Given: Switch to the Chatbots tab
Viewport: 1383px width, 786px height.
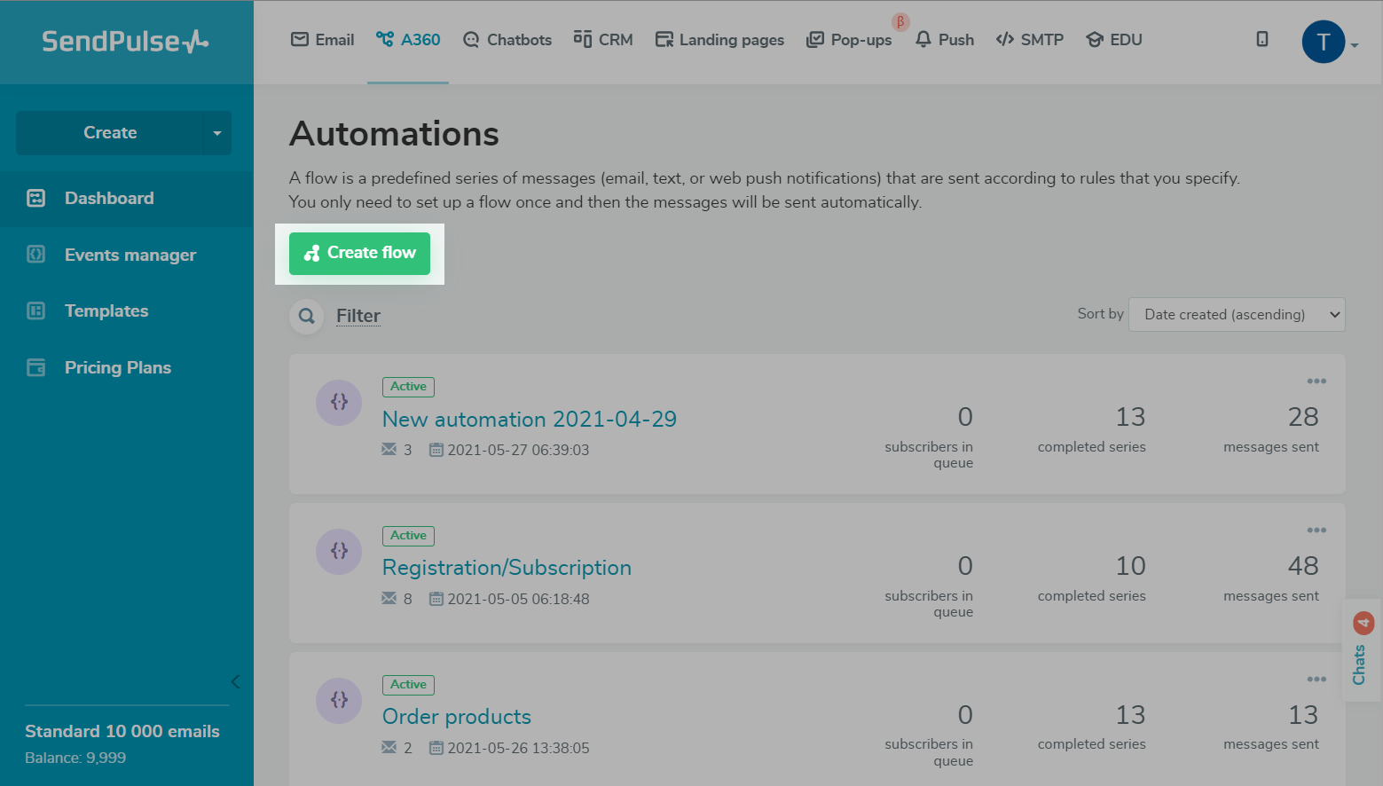Looking at the screenshot, I should pyautogui.click(x=507, y=40).
